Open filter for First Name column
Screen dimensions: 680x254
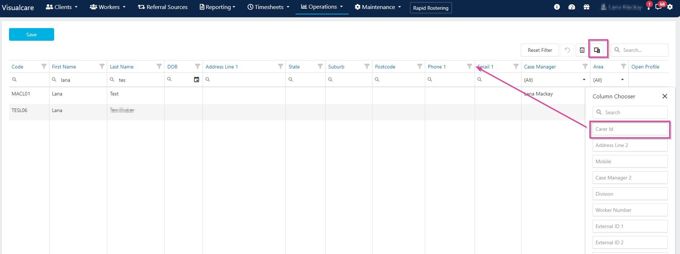tap(102, 66)
